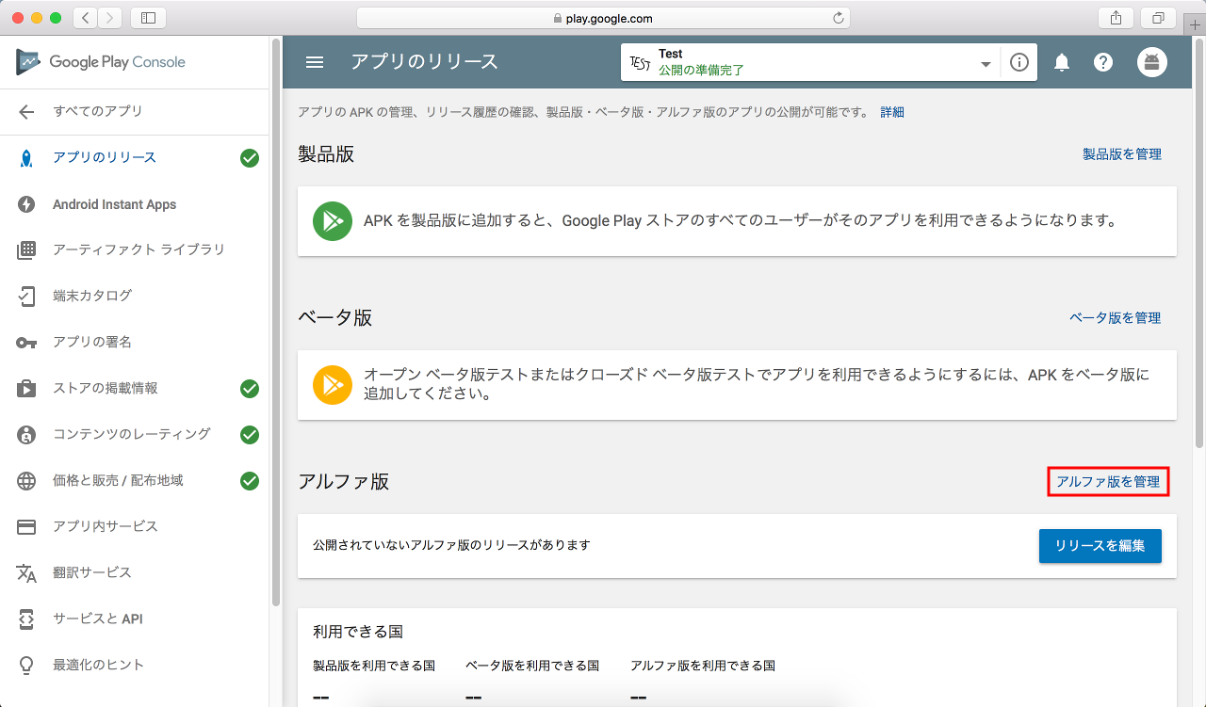Click the ストアの掲載情報 store icon

point(26,388)
